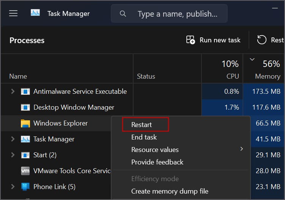Click the 117.6 MB memory cell
Viewport: 285px width, 200px height.
pos(264,107)
